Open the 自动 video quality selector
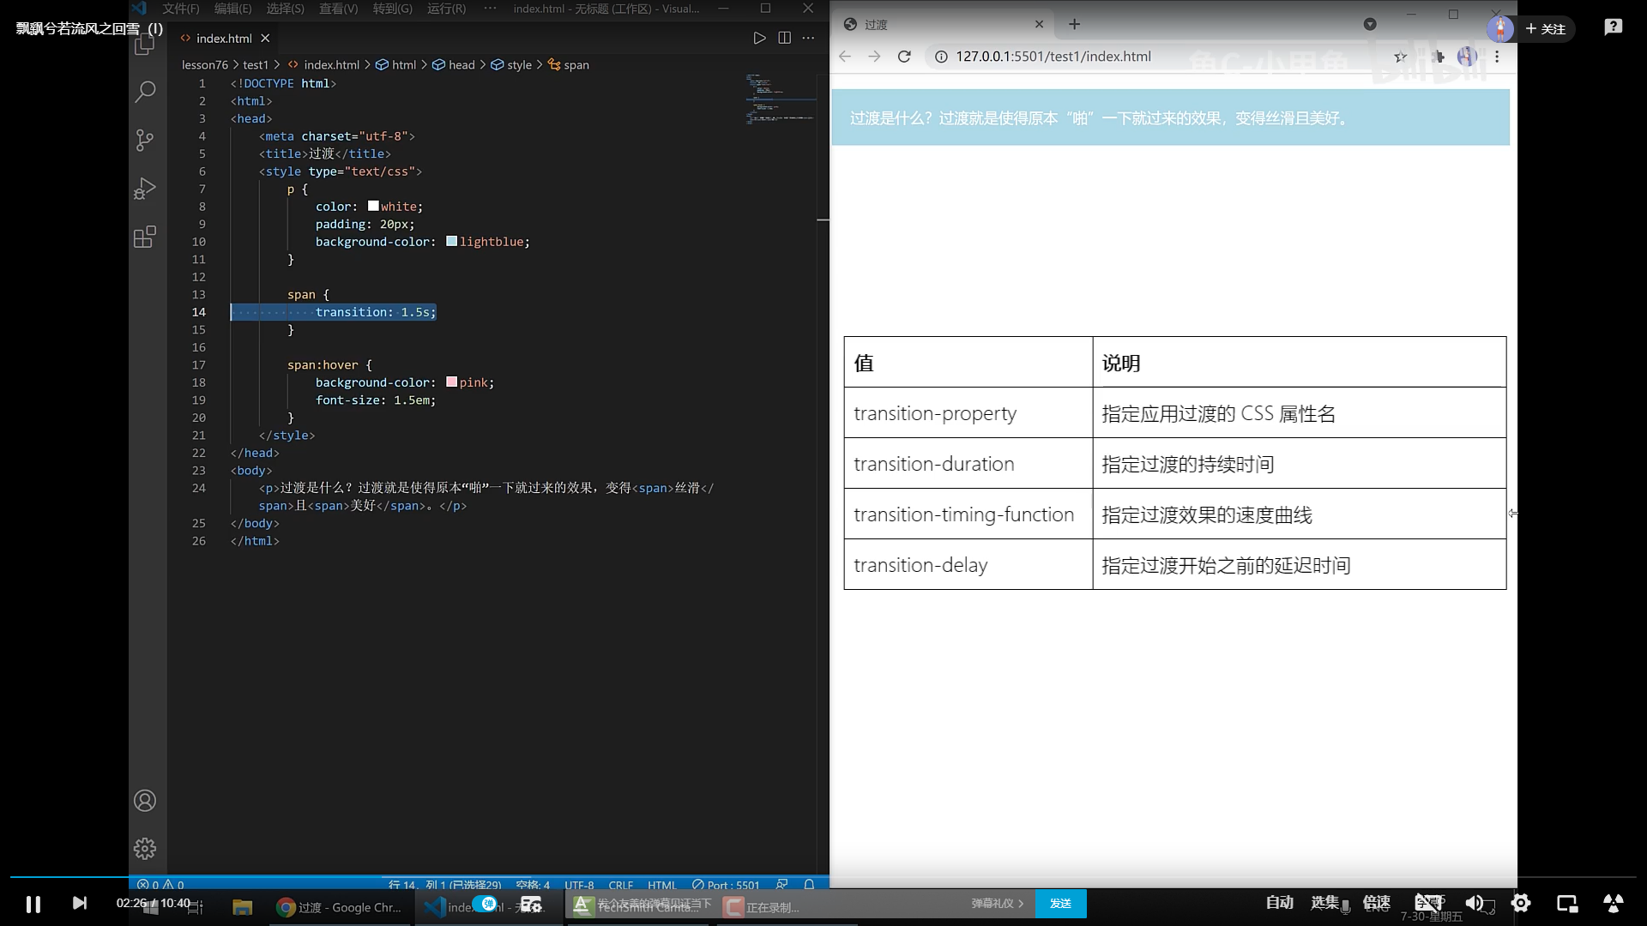Viewport: 1647px width, 926px height. pos(1279,902)
